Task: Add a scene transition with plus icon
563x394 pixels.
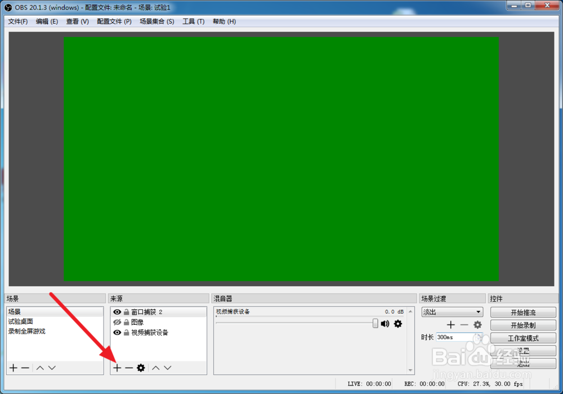Action: (450, 325)
